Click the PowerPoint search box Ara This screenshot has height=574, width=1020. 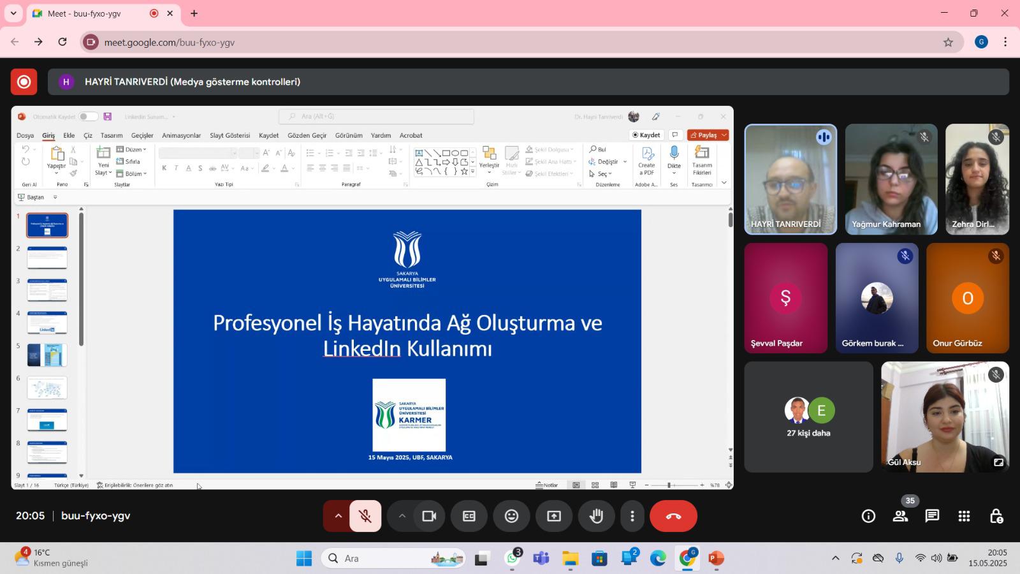point(376,117)
